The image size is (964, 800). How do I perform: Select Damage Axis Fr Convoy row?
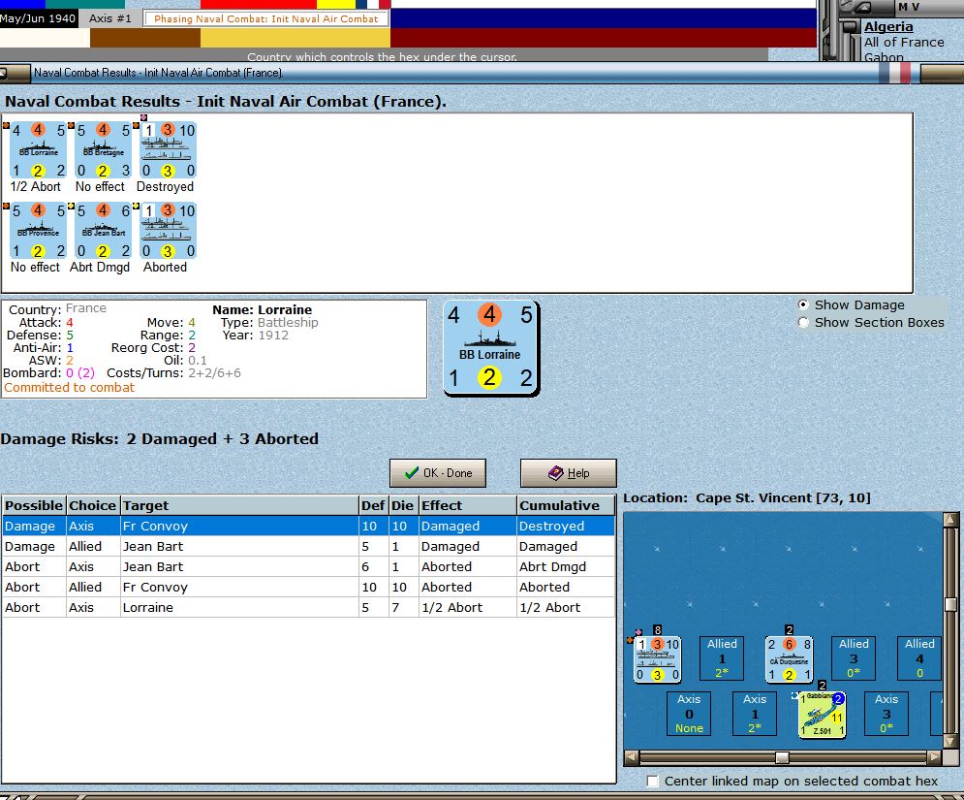pos(309,527)
